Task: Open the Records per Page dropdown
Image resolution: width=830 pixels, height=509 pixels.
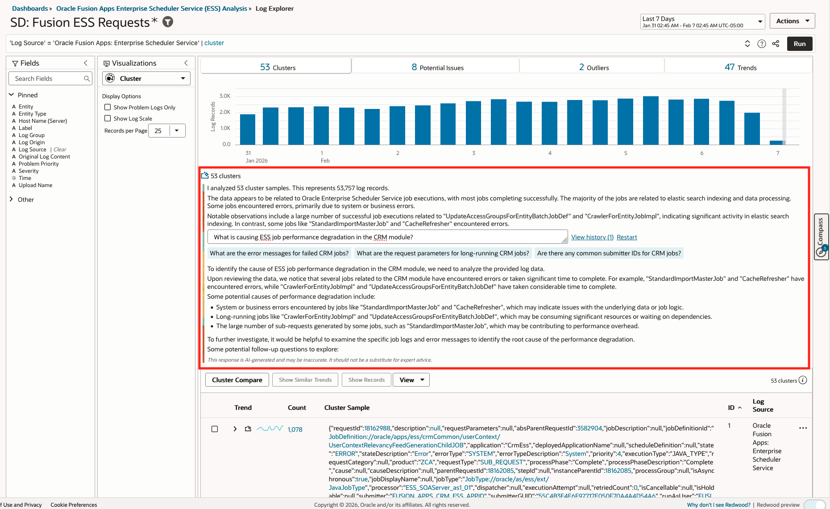Action: 178,130
